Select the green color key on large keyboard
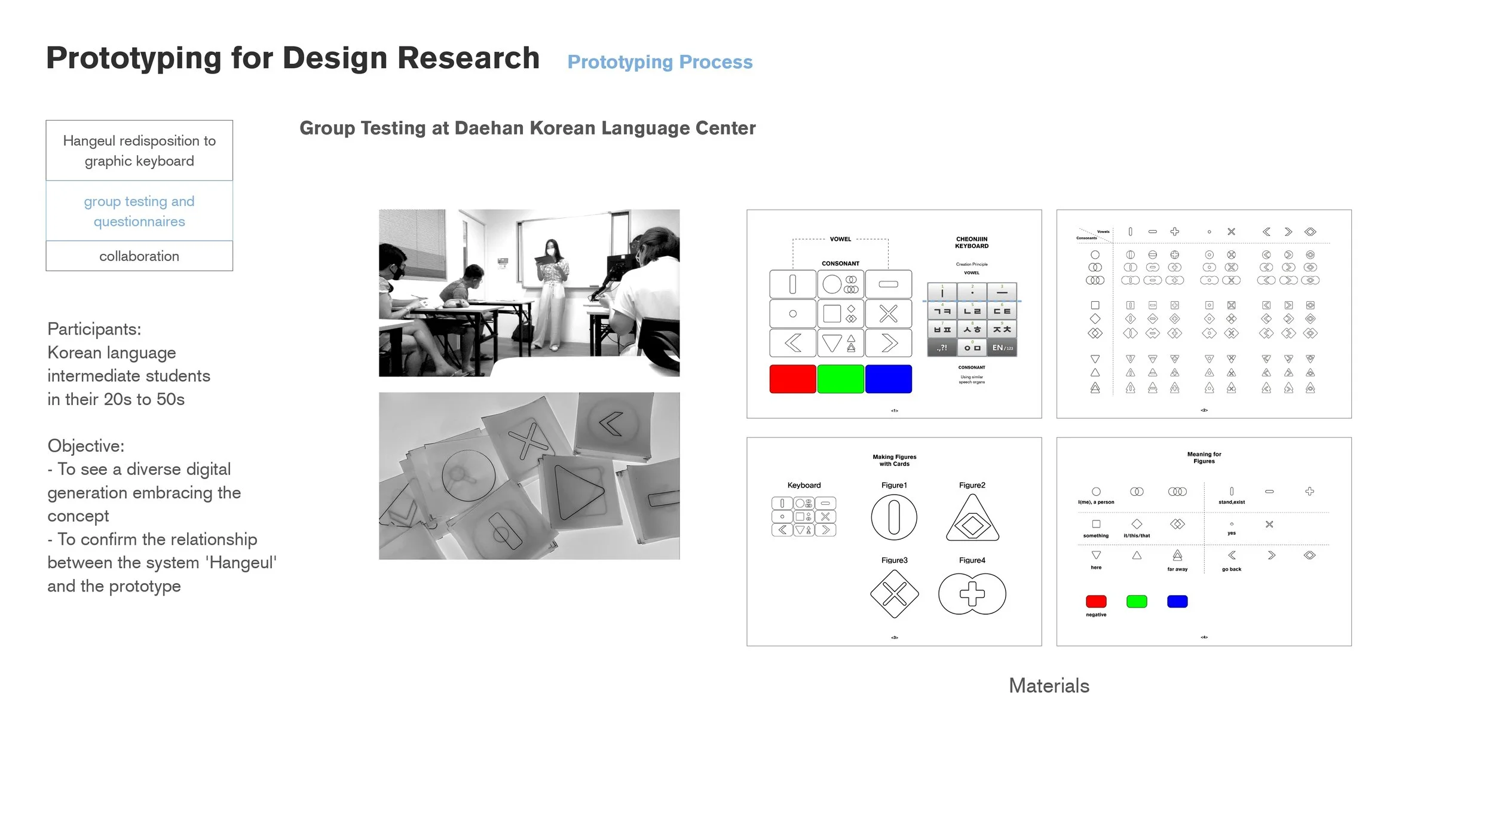Viewport: 1494px width, 840px height. [x=840, y=379]
